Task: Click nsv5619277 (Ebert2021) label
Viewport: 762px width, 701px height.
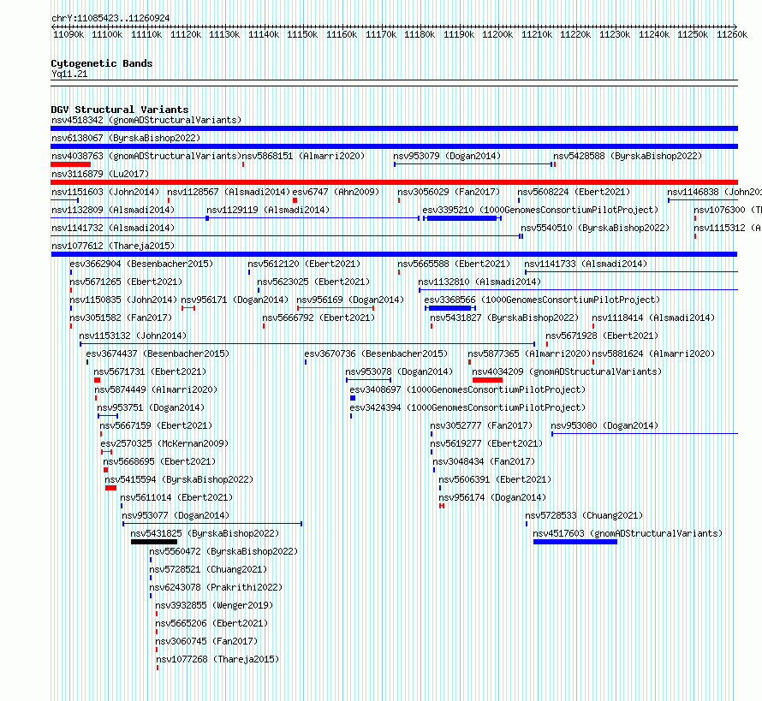Action: (486, 443)
